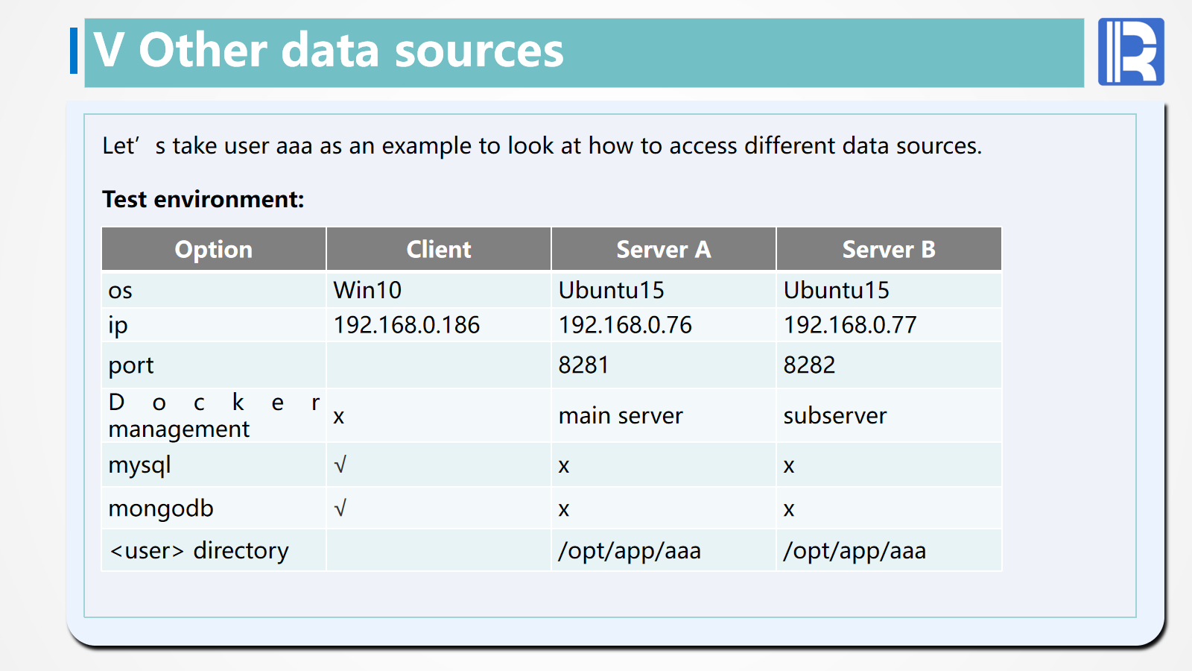Click the 'Test environment:' heading

tap(203, 200)
